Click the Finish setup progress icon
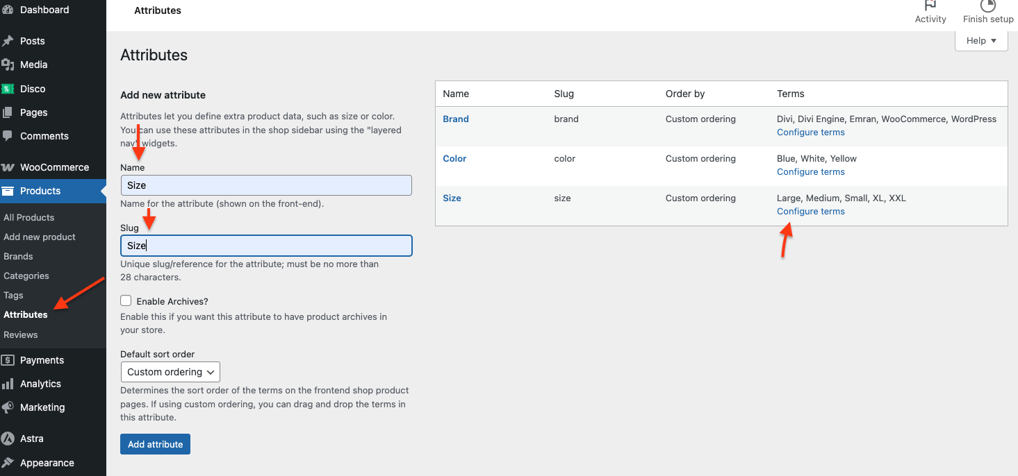The width and height of the screenshot is (1018, 476). tap(988, 5)
